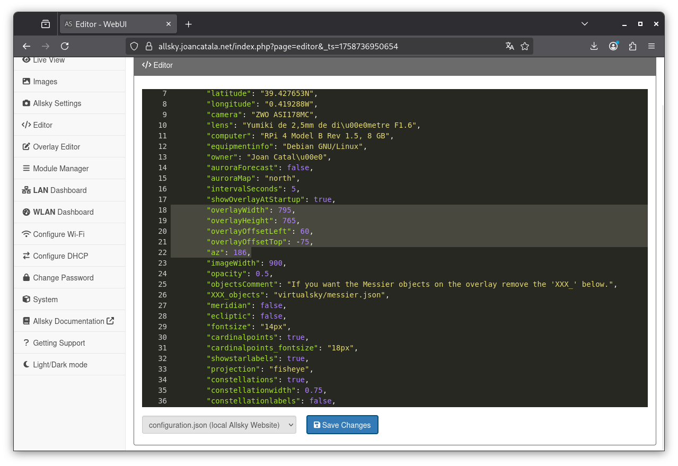Click the Images picture icon in sidebar
678x466 pixels.
coord(26,82)
